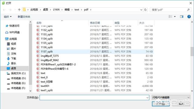Select file text_0压缩
The width and height of the screenshot is (194, 109).
pos(47,82)
